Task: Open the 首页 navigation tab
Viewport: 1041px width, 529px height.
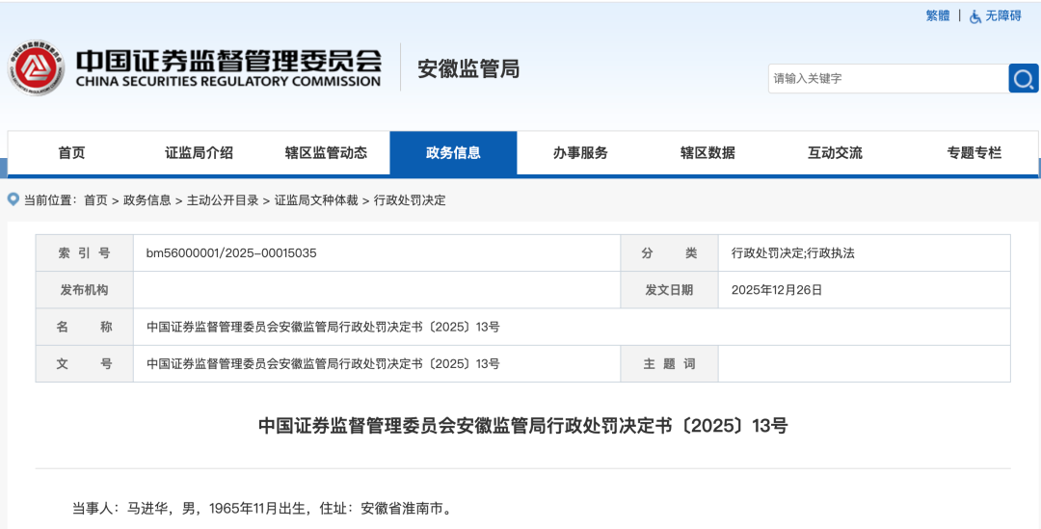Action: click(71, 152)
